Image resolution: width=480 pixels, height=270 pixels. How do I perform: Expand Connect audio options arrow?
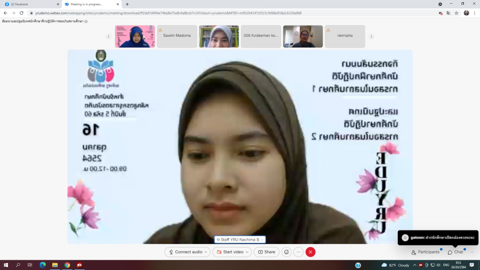(206, 252)
